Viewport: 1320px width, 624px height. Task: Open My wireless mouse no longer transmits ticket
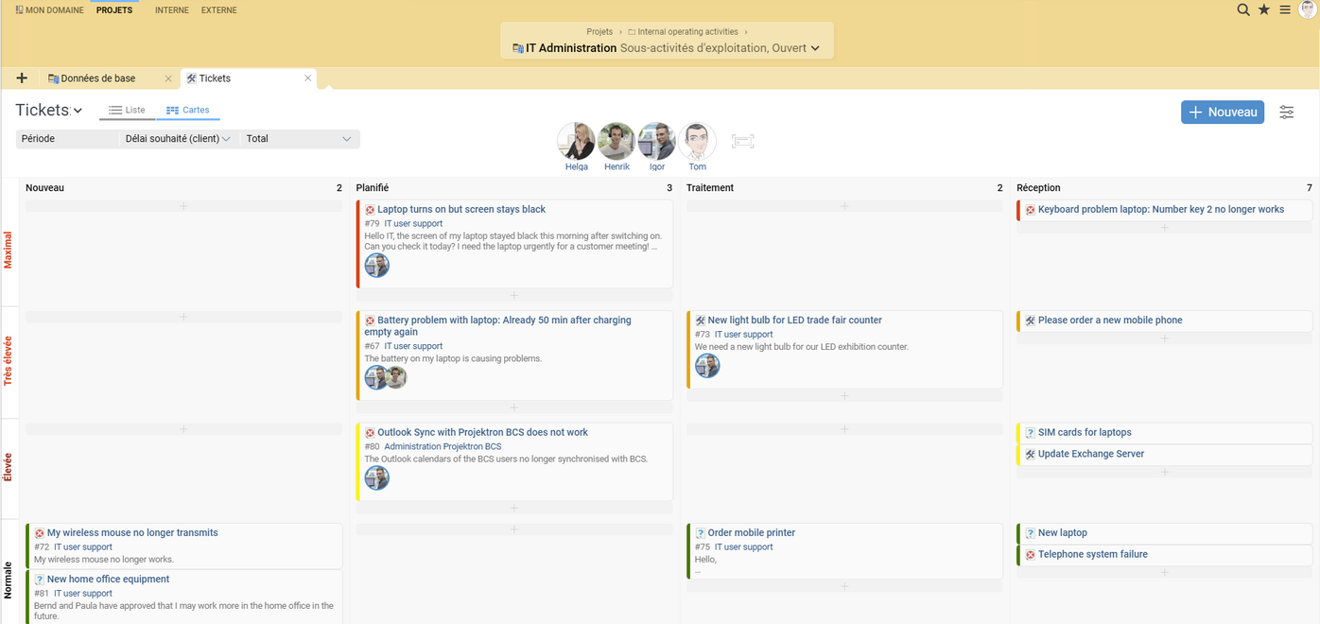coord(132,533)
